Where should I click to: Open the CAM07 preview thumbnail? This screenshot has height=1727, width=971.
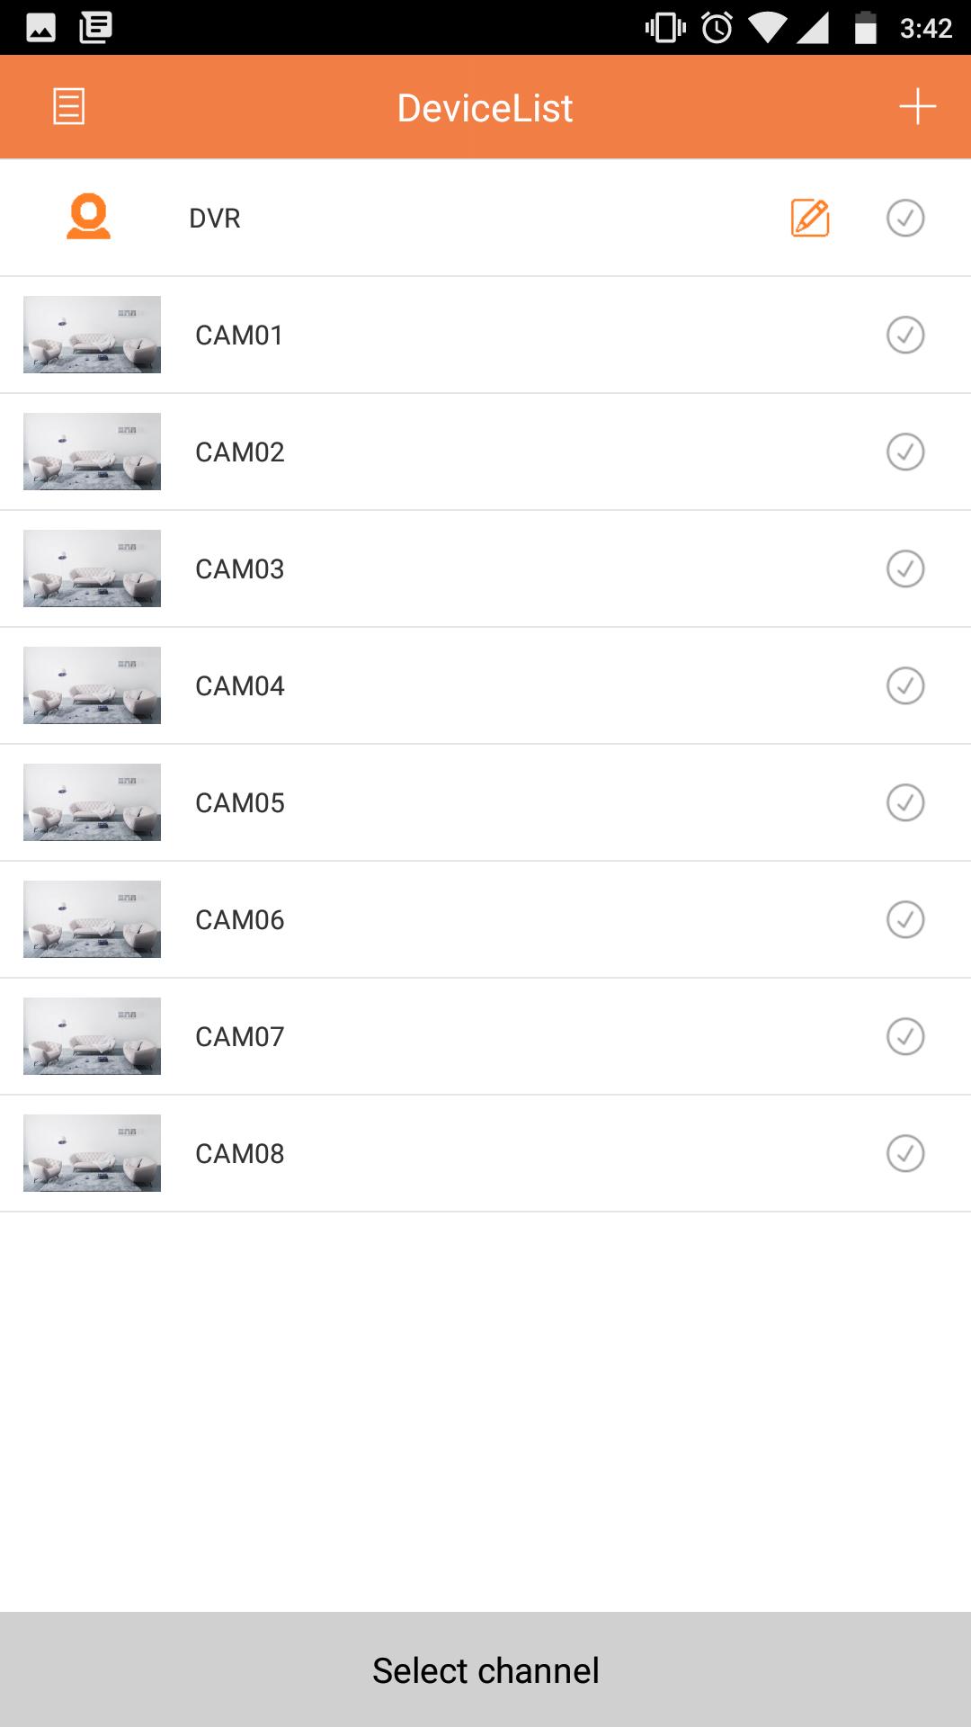(92, 1036)
